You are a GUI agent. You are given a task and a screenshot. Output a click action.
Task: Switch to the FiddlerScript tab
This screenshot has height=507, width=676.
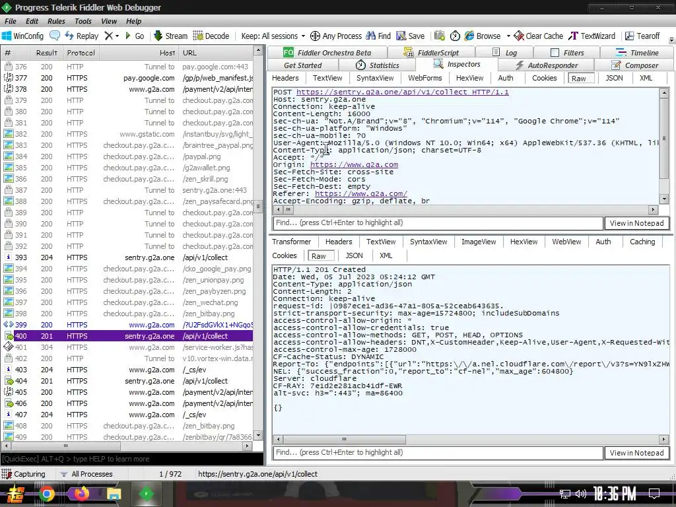click(x=431, y=53)
